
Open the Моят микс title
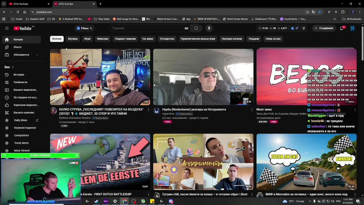[x=264, y=109]
